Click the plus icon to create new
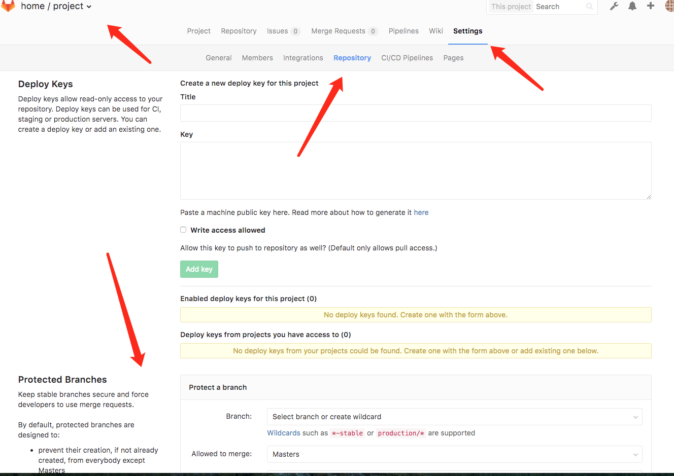Screen dimensions: 674x476 (x=651, y=6)
